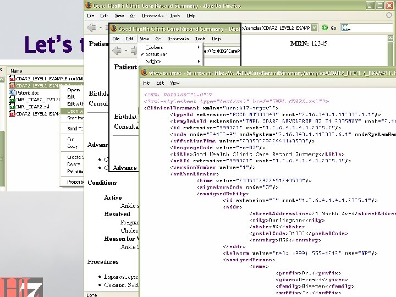Open the Edit menu in the view-source window
The height and width of the screenshot is (297, 396).
click(x=160, y=83)
